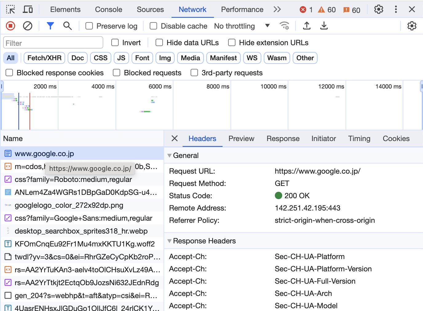This screenshot has width=423, height=311.
Task: Enable Preserve log checkbox
Action: [89, 26]
